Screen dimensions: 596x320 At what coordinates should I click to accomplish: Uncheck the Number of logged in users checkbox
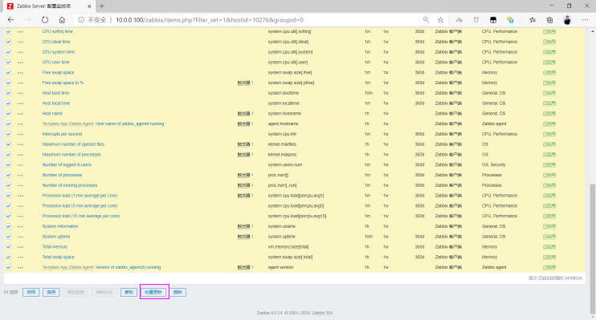[x=8, y=164]
